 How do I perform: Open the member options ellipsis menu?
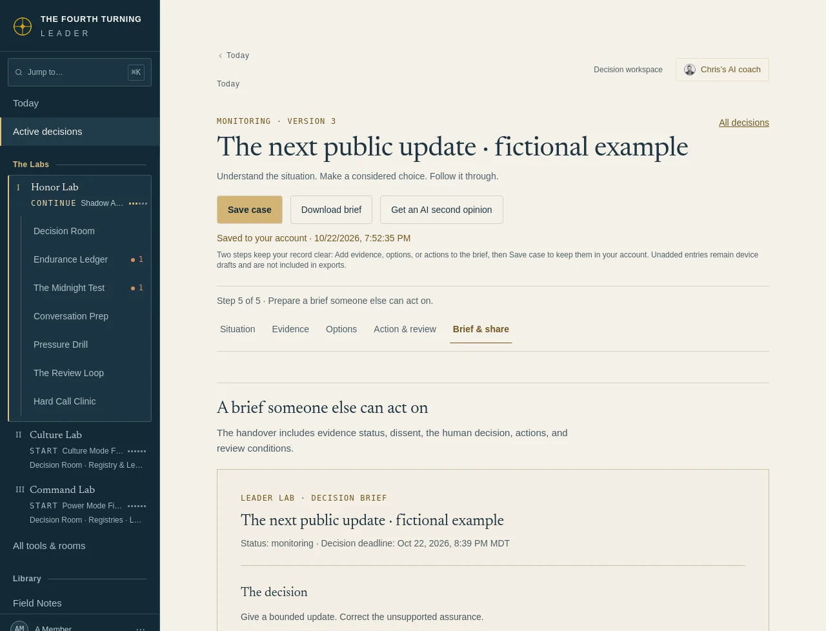pos(141,628)
